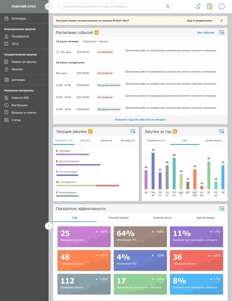Open settings for the Расписание событий panel
Screen dimensions: 232x301
(x=222, y=33)
